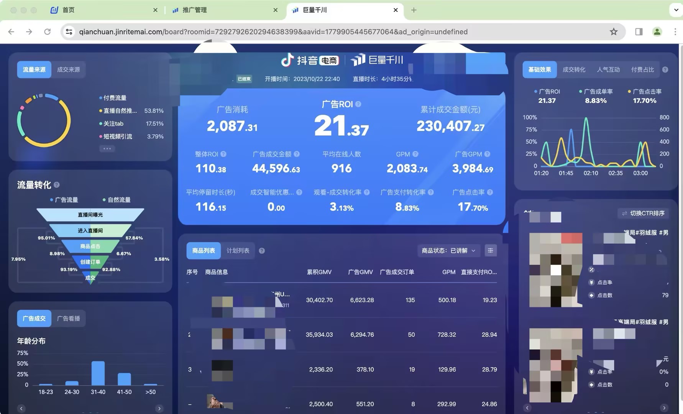
Task: Close the 推广管理 browser tab
Action: tap(275, 10)
